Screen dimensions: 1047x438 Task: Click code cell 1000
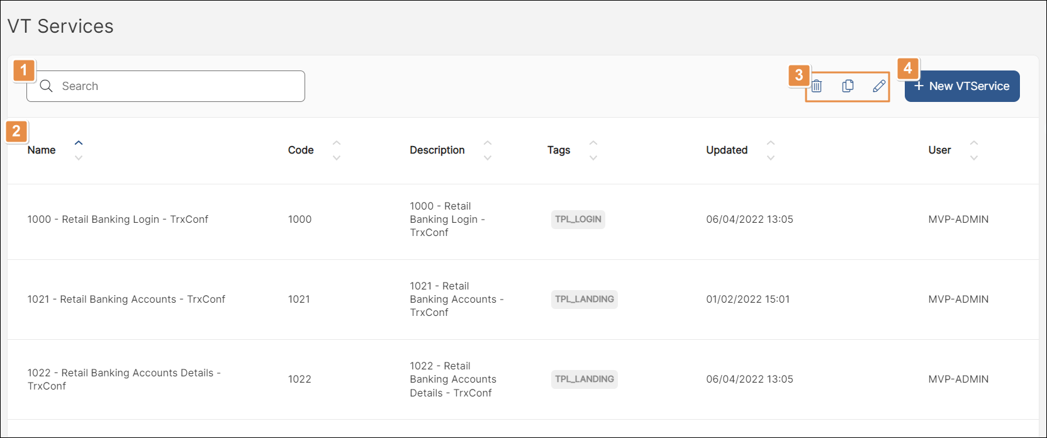(300, 220)
